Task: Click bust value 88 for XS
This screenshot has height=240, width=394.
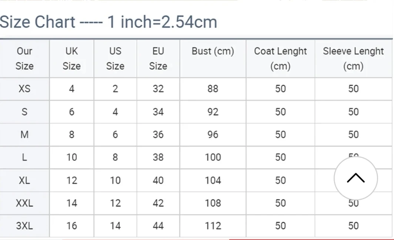Action: [x=213, y=89]
